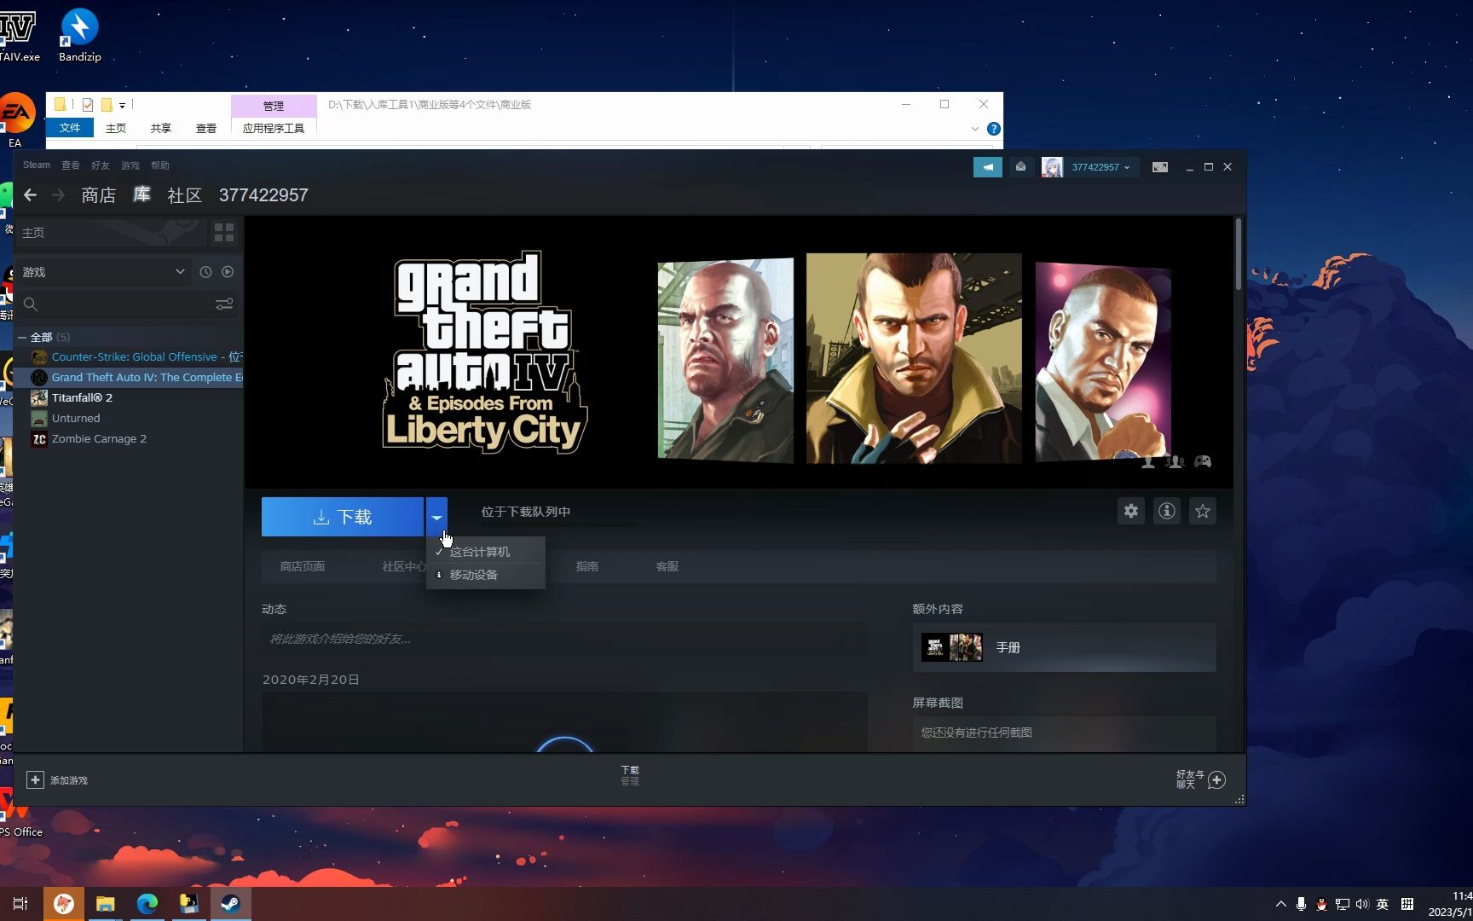Click the blue 下载 button

343,517
